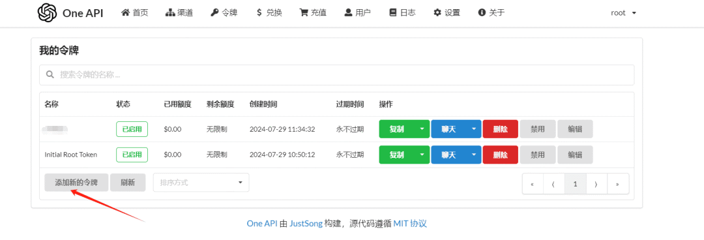Go to next page with ⟩ button
This screenshot has width=704, height=240.
click(x=596, y=184)
